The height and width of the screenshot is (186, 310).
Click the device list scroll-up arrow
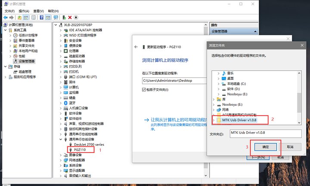tap(206, 25)
